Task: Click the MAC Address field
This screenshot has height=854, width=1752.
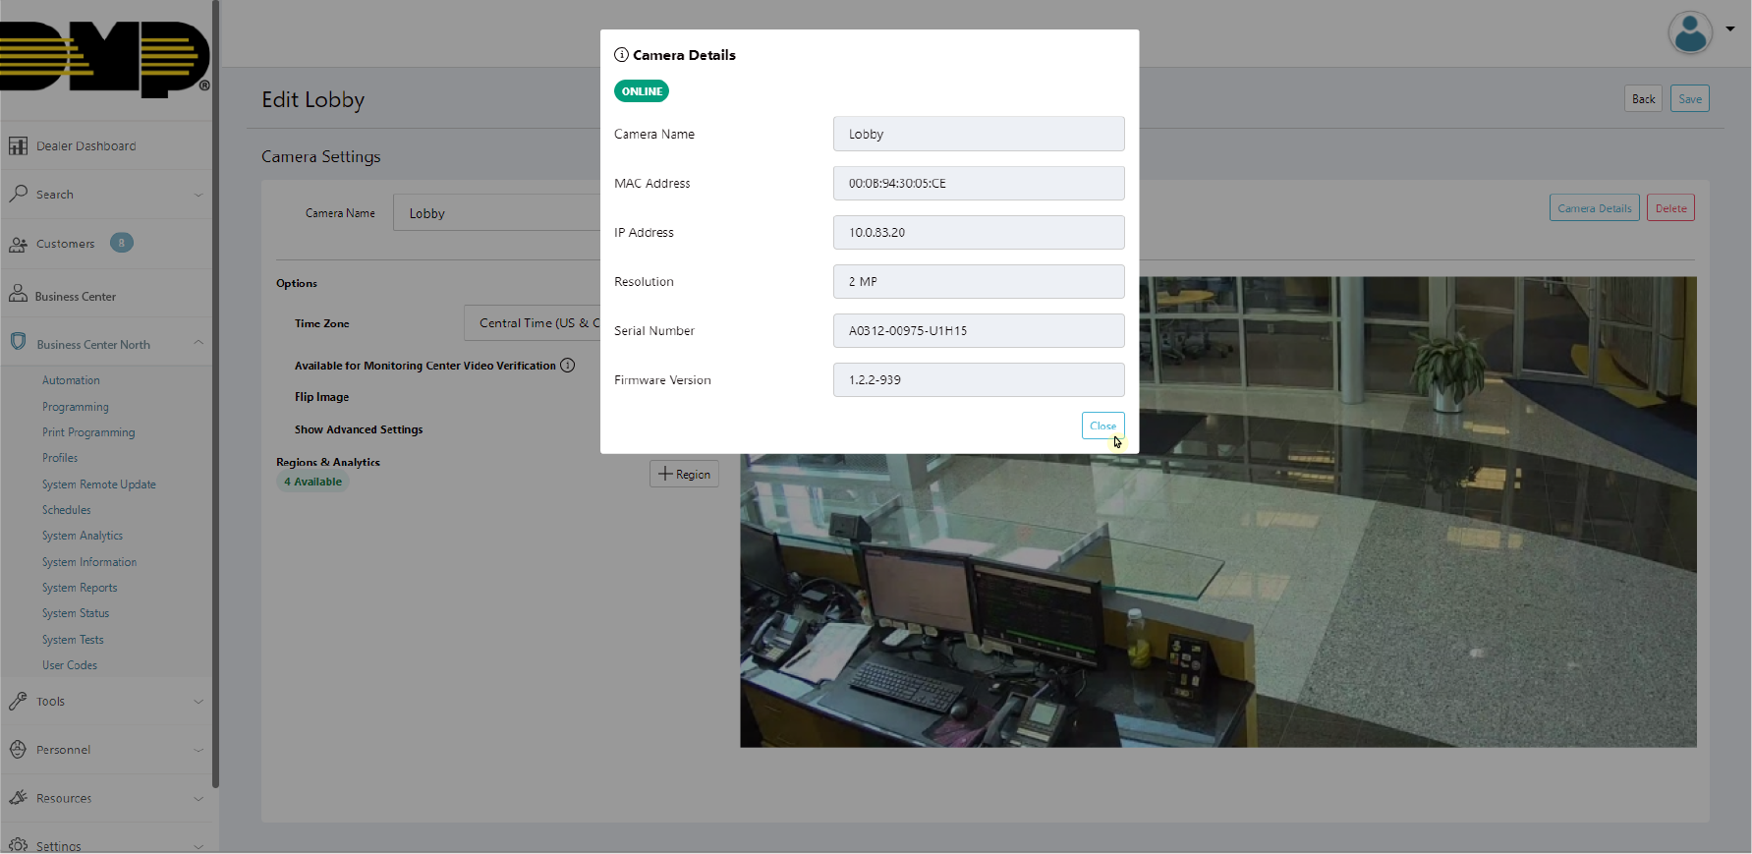Action: (978, 184)
